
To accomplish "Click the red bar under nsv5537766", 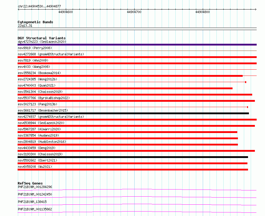I will coord(136,101).
